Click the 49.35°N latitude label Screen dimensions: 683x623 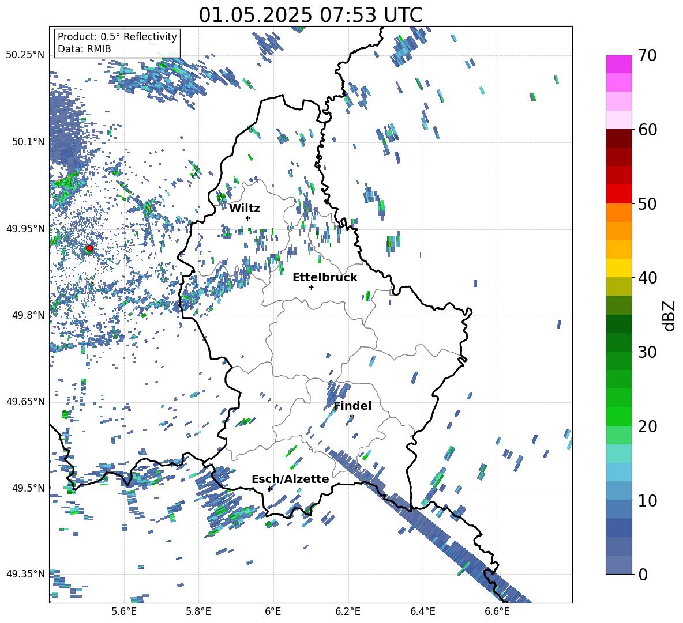point(25,574)
